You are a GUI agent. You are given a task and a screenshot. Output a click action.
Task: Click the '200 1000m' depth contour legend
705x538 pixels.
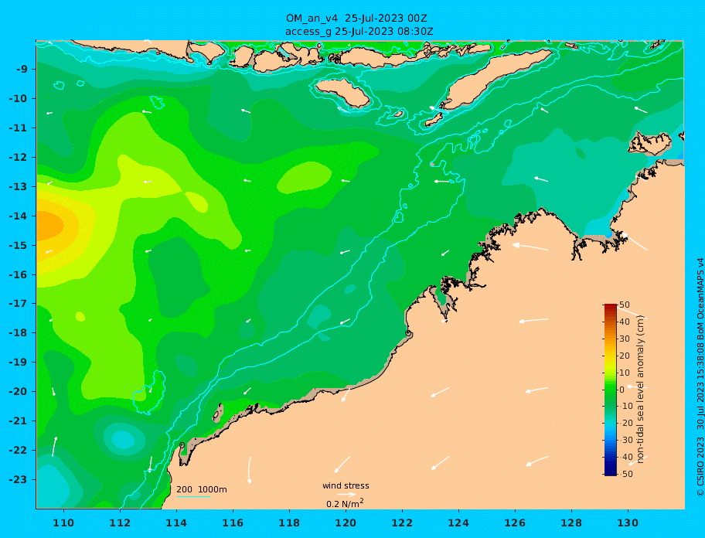coord(201,489)
